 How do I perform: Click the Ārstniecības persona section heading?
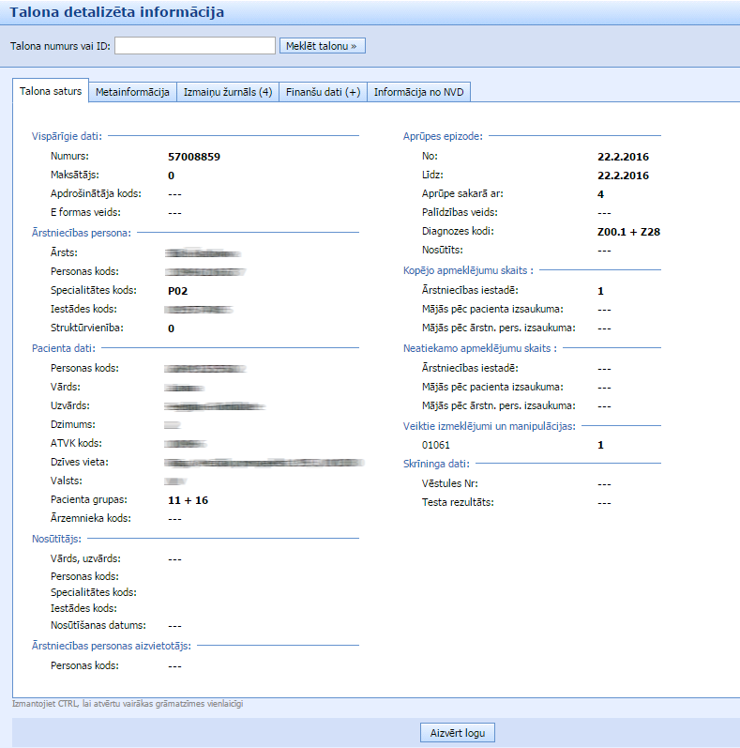click(x=82, y=232)
